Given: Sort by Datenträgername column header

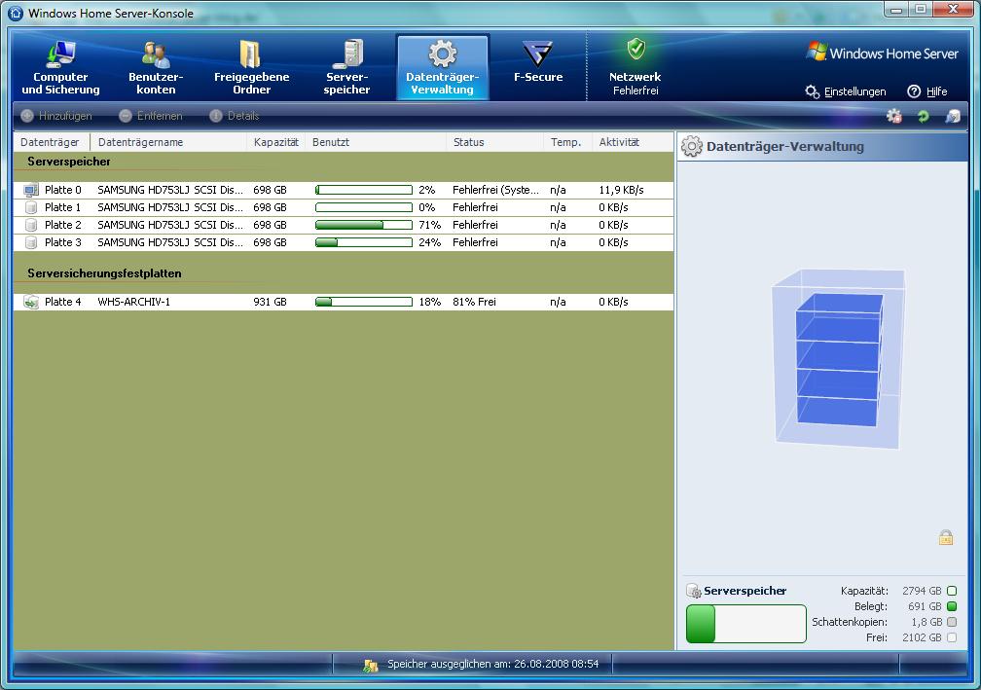Looking at the screenshot, I should tap(168, 142).
